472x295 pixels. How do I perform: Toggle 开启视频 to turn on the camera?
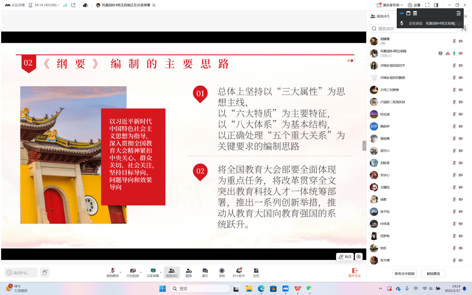[x=132, y=272]
